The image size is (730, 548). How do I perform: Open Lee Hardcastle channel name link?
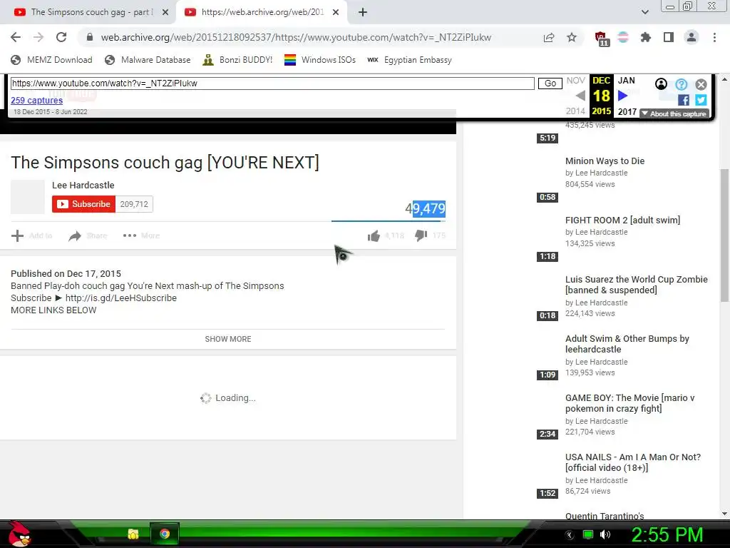[83, 185]
